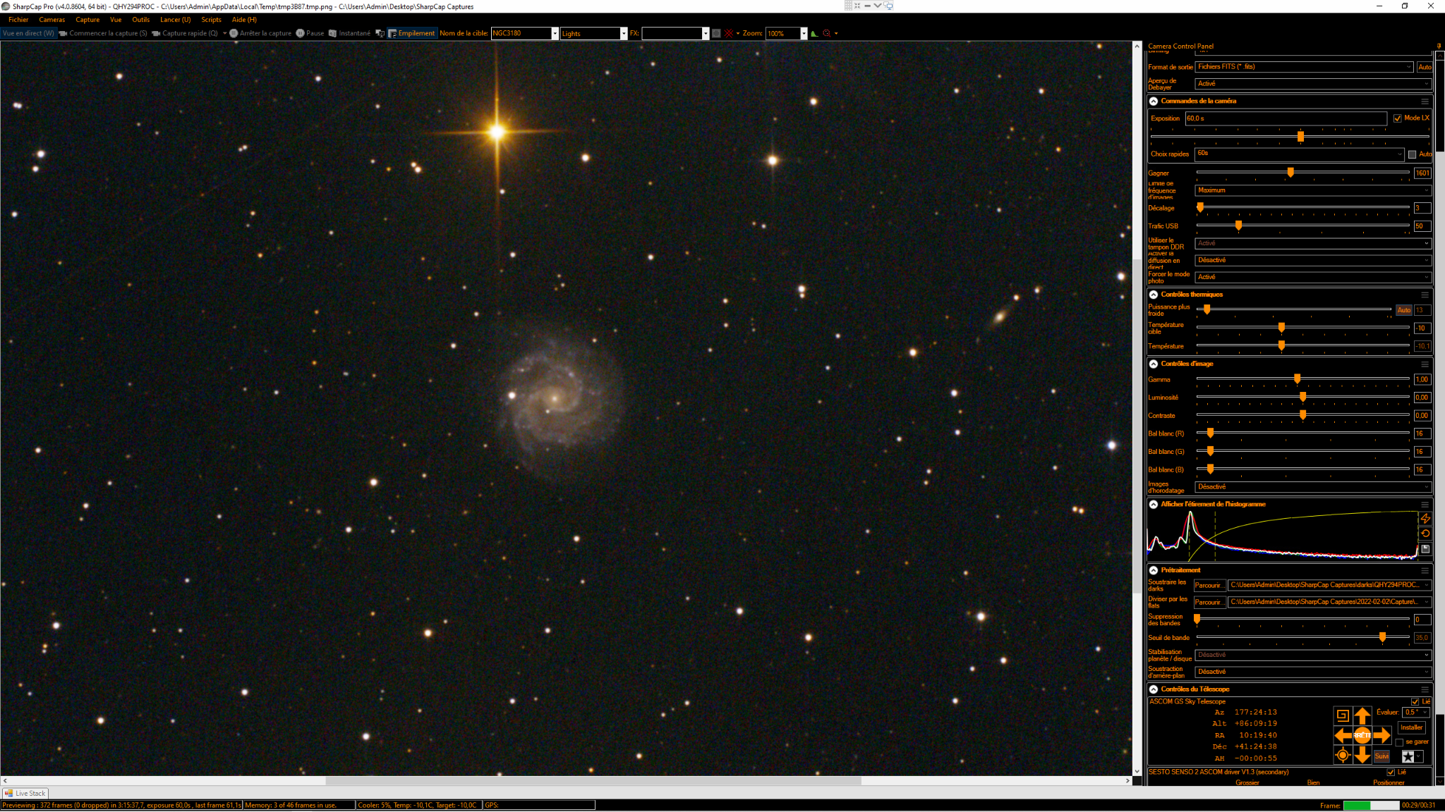Click the red magnifier focus icon in the toolbar
The height and width of the screenshot is (812, 1445).
pyautogui.click(x=827, y=33)
